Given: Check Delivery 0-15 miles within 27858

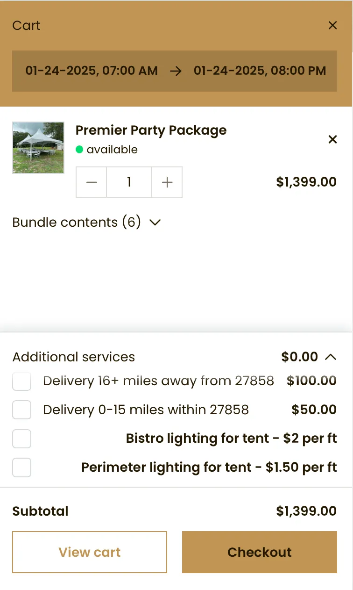Looking at the screenshot, I should (21, 410).
